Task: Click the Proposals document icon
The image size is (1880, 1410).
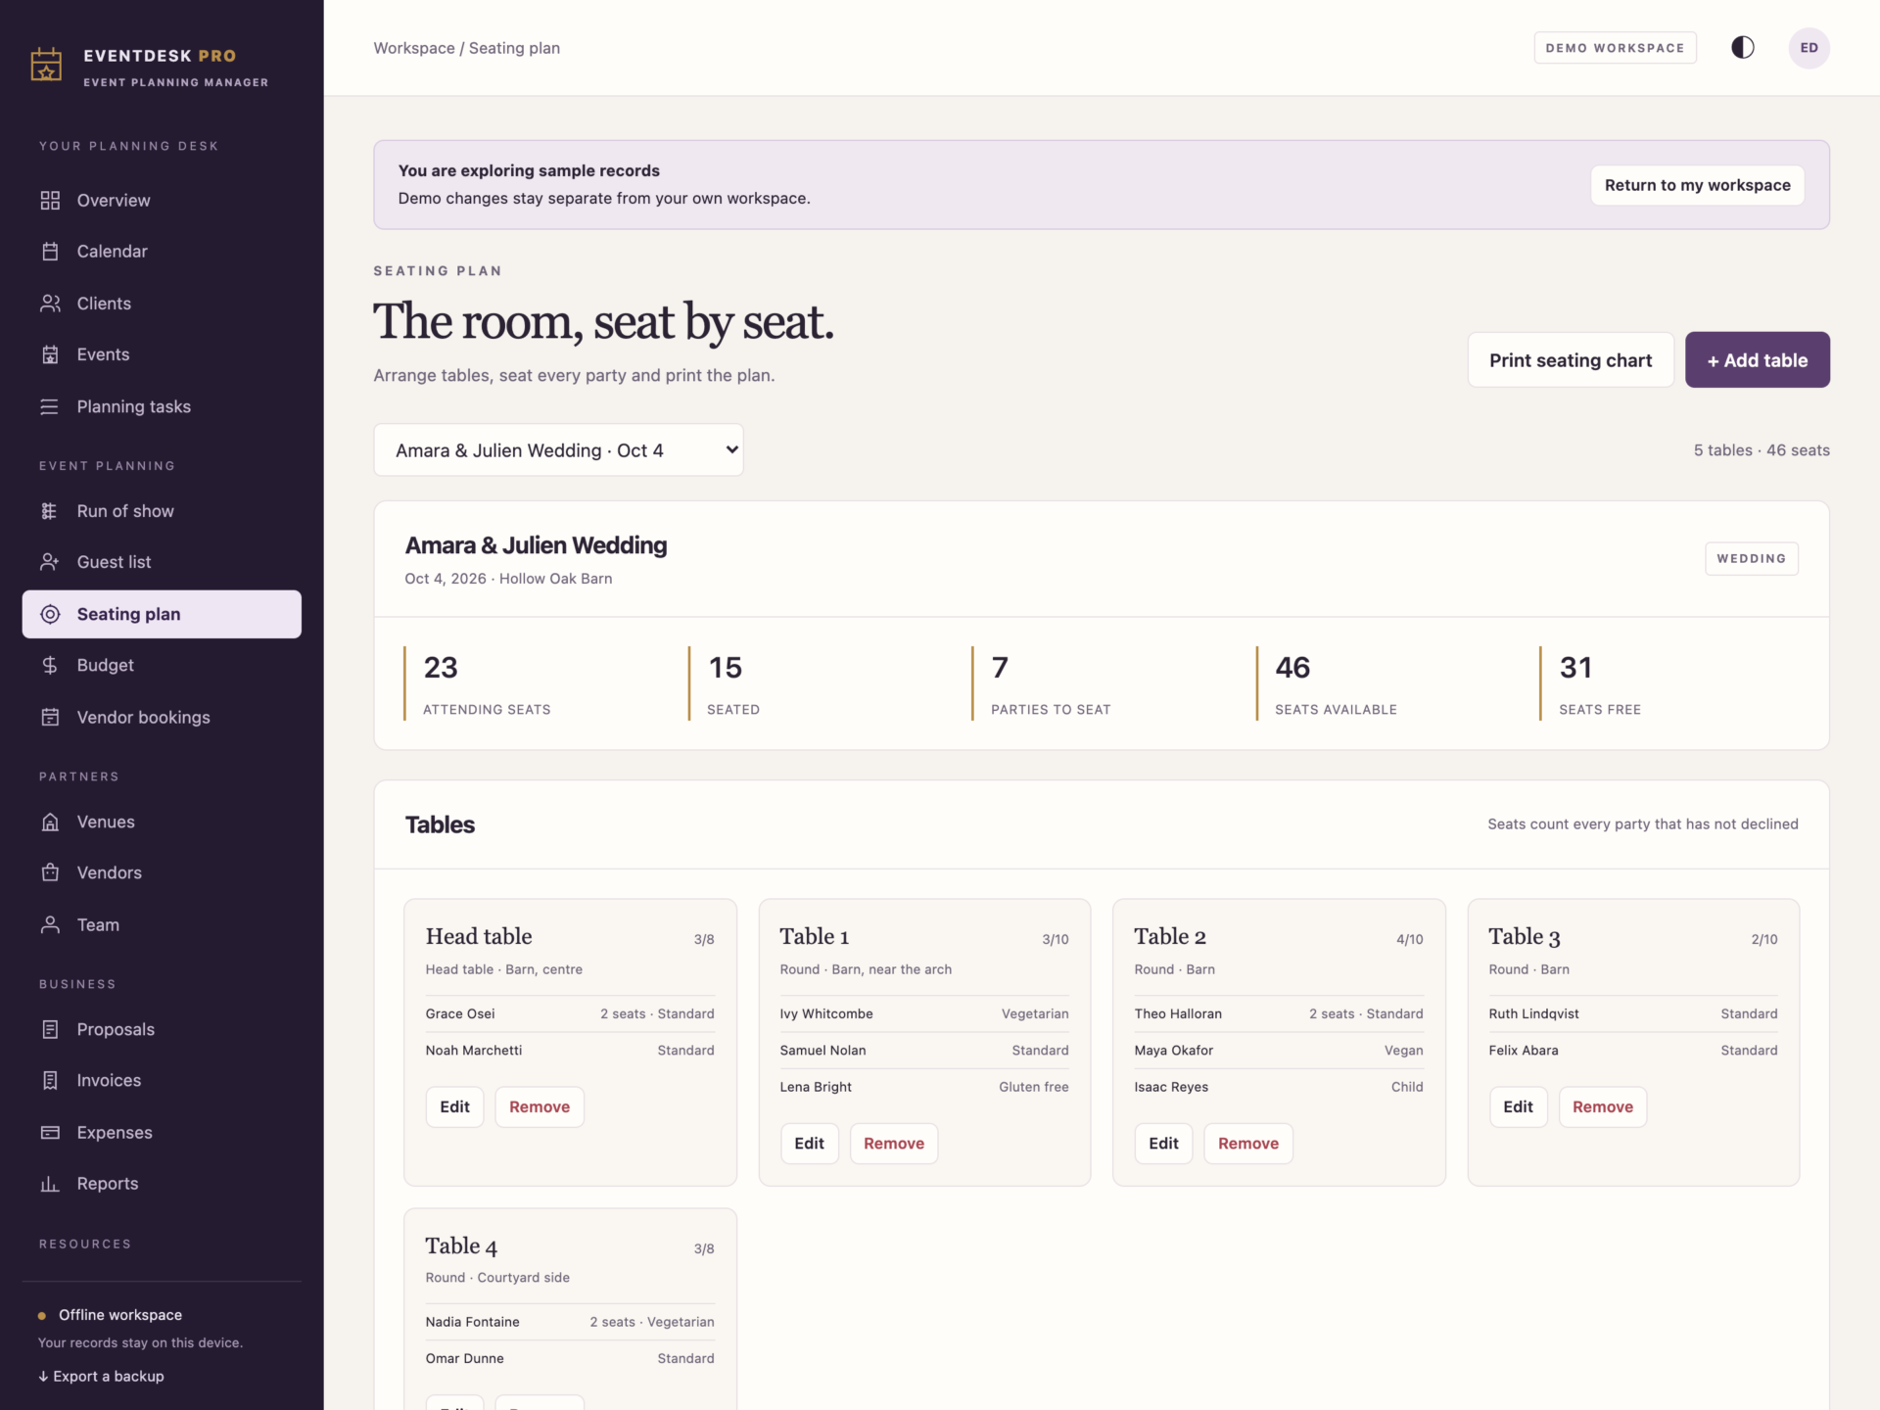Action: click(50, 1030)
